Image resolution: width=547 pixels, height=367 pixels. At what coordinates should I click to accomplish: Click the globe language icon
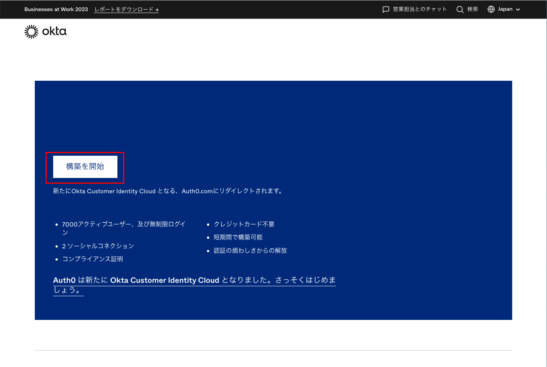[491, 9]
